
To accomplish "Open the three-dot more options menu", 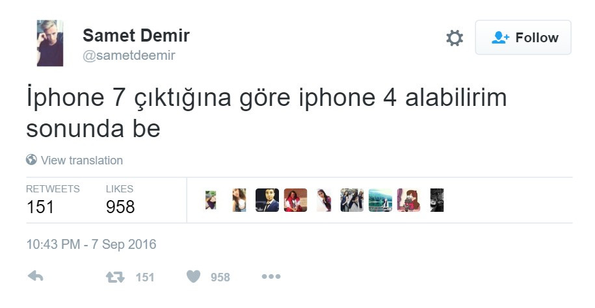I will [271, 277].
